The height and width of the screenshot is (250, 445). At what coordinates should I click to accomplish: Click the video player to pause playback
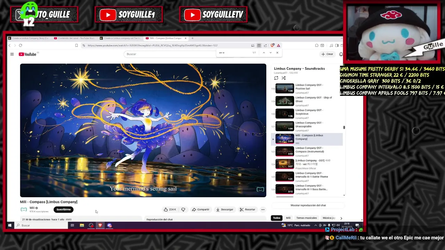pos(143,130)
